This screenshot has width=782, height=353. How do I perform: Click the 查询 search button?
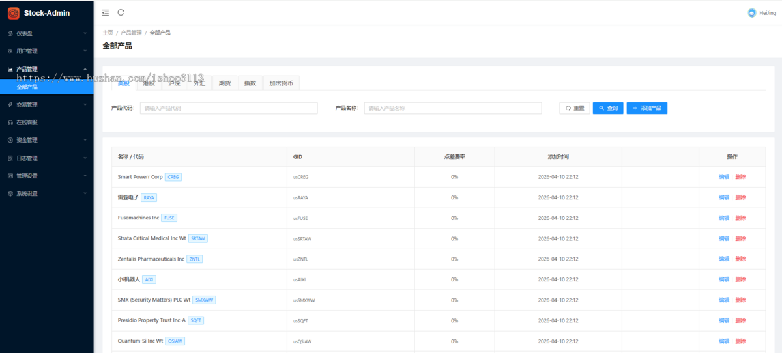608,108
